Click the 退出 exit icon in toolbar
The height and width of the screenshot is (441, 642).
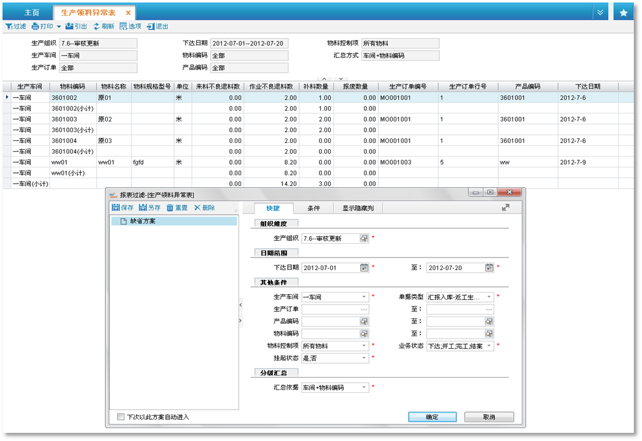click(x=150, y=26)
